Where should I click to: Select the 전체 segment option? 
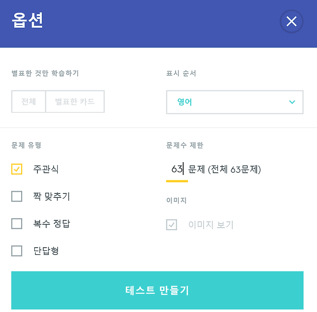(29, 101)
